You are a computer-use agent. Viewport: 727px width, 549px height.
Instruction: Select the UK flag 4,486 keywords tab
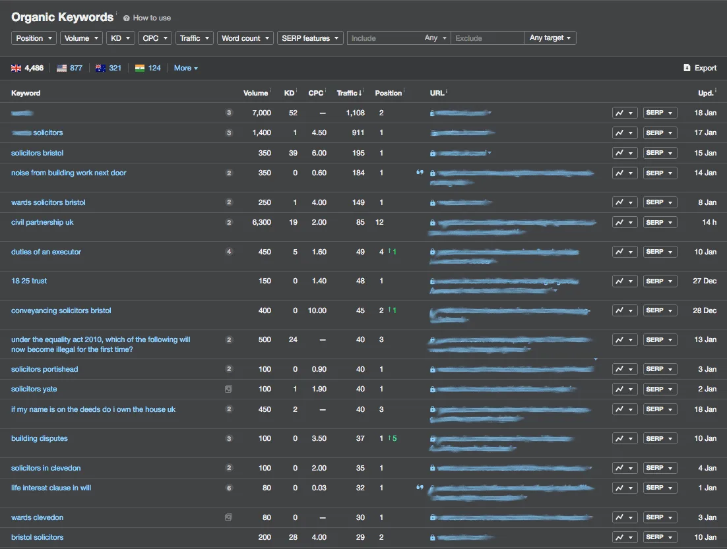click(27, 68)
